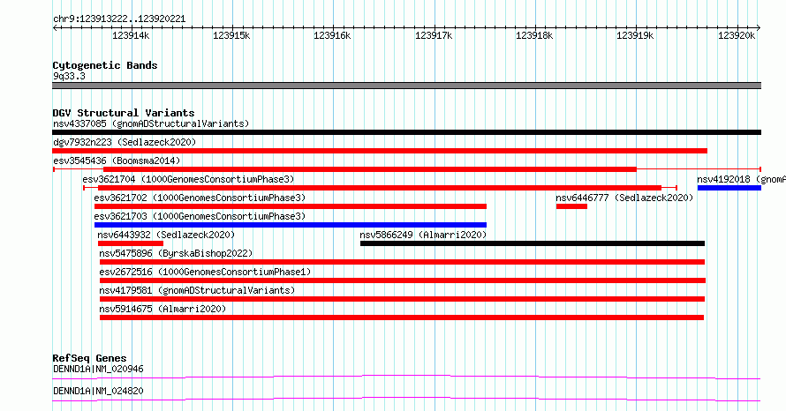Image resolution: width=786 pixels, height=411 pixels.
Task: Open the esv3545436 (Boomsma2014) label
Action: [117, 161]
